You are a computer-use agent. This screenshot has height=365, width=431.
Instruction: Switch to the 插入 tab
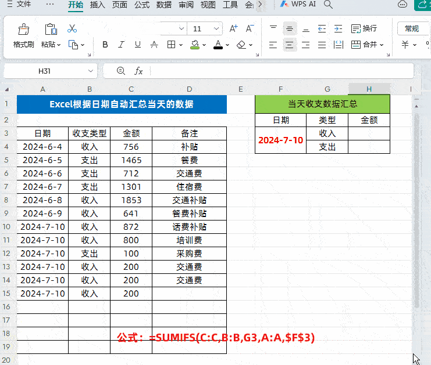click(98, 5)
